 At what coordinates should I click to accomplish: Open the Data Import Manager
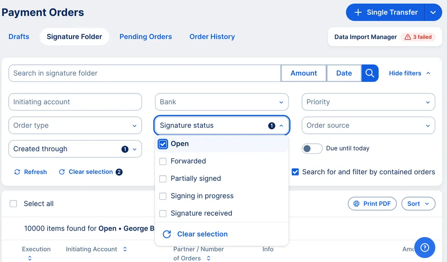point(365,37)
